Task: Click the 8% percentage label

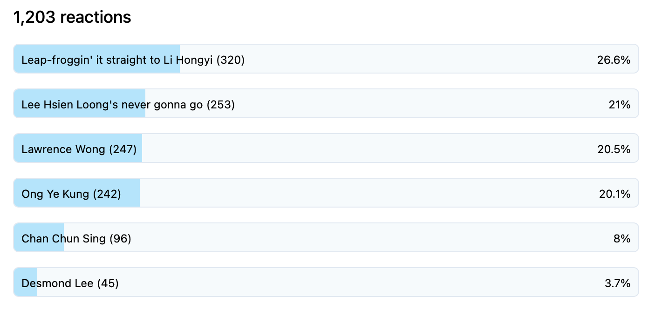Action: [622, 238]
